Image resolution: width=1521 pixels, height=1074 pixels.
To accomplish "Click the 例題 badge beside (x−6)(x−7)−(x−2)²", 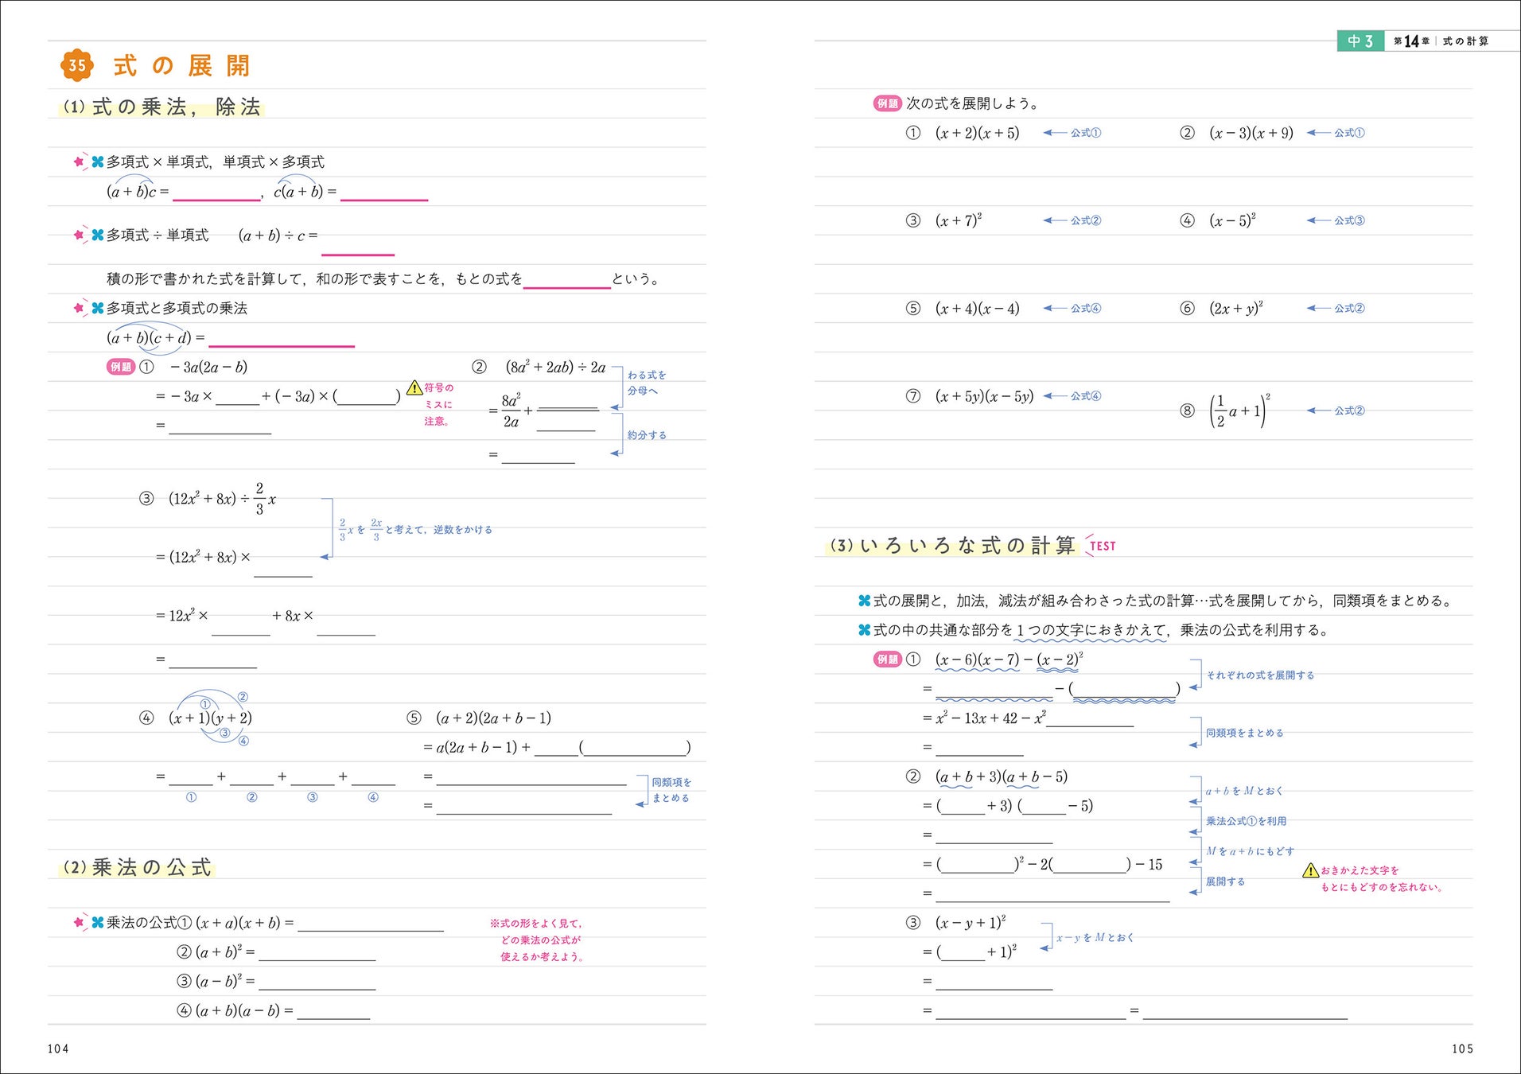I will [x=887, y=659].
